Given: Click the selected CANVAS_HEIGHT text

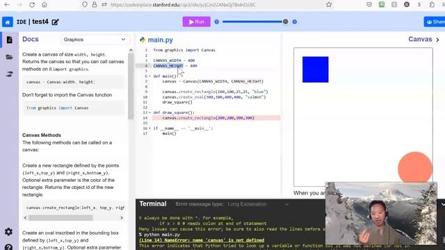Looking at the screenshot, I should (168, 66).
